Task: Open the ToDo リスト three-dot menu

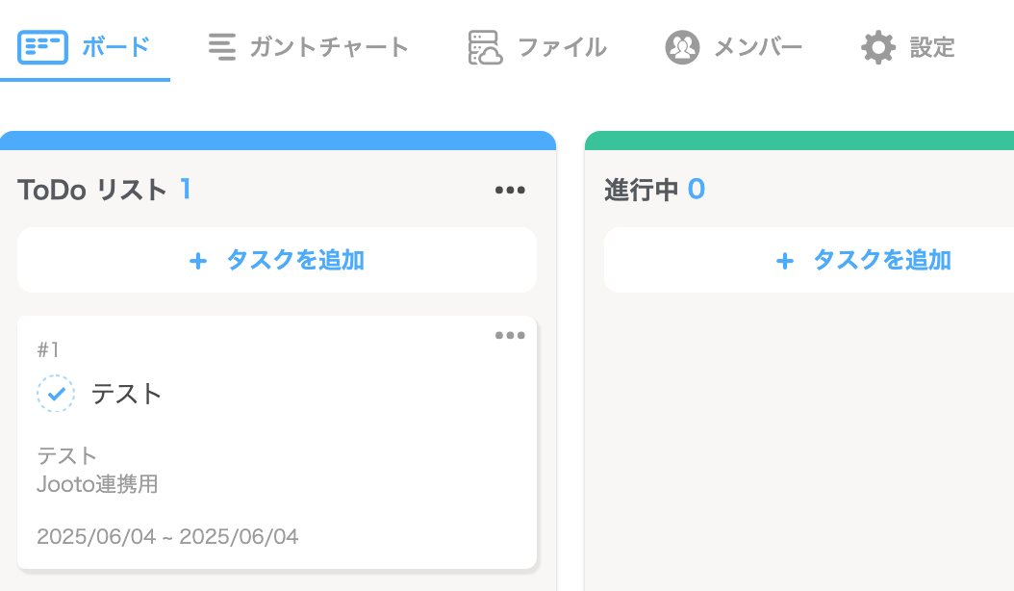Action: click(510, 190)
